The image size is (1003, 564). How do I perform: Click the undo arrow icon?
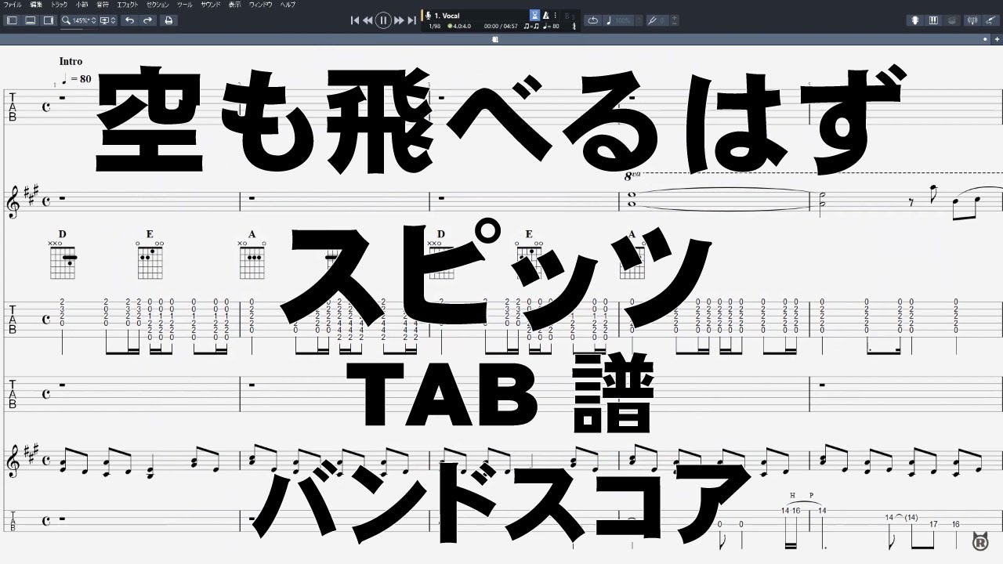click(x=129, y=20)
